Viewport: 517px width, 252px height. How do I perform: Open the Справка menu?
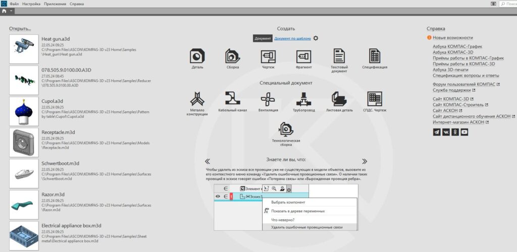(77, 4)
